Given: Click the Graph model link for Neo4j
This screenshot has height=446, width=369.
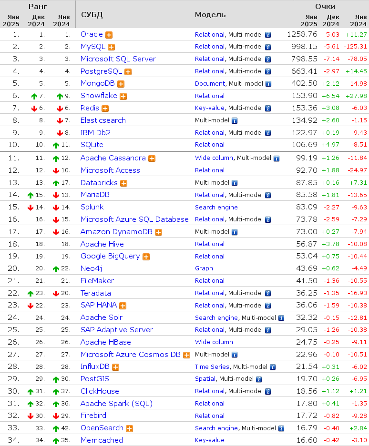Looking at the screenshot, I should (x=204, y=268).
